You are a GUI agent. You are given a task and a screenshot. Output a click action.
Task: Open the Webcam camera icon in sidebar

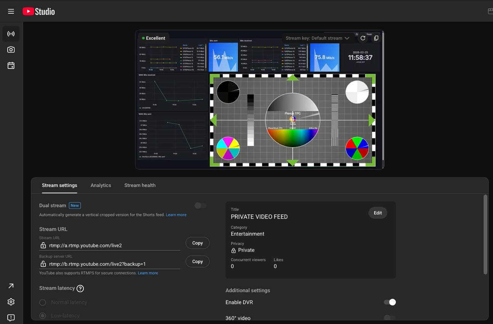11,50
